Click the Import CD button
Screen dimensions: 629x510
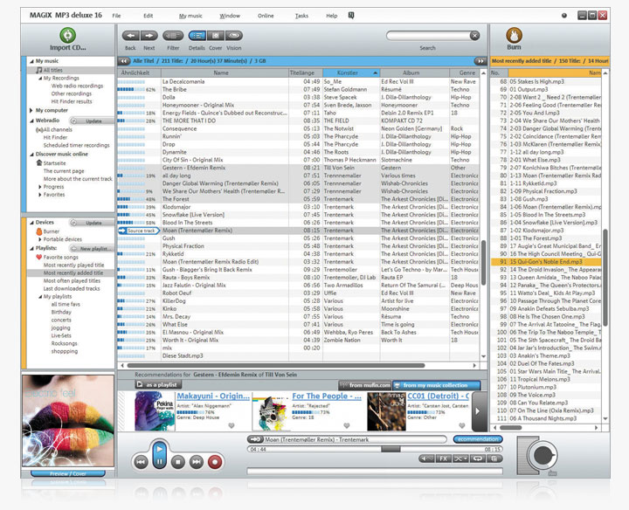[x=69, y=38]
